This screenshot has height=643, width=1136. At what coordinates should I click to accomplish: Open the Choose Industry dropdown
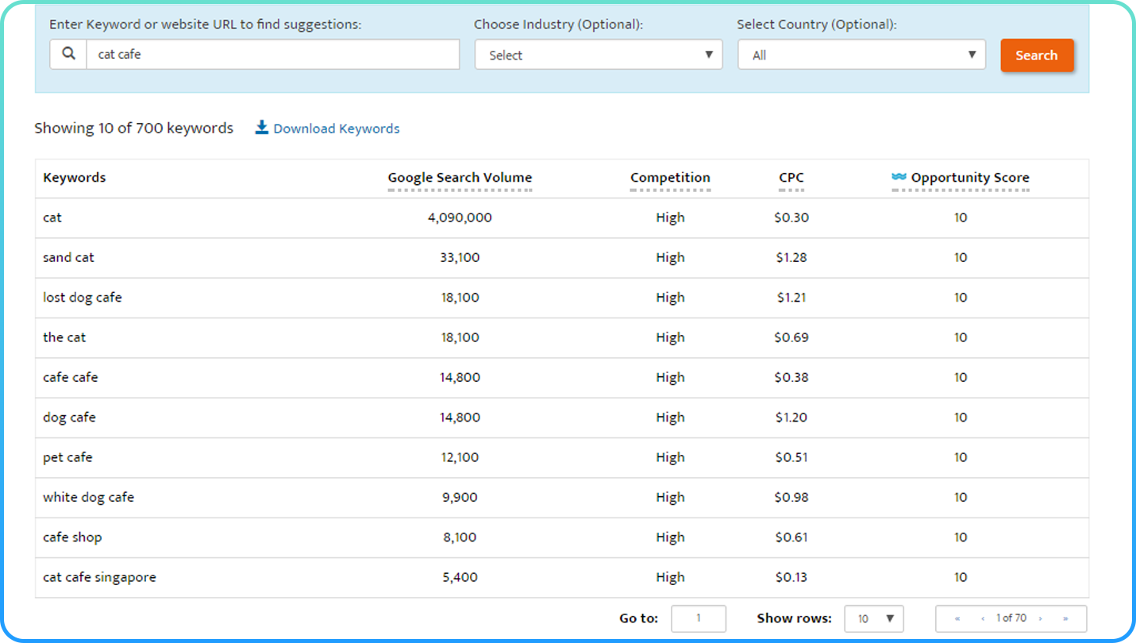click(x=599, y=55)
